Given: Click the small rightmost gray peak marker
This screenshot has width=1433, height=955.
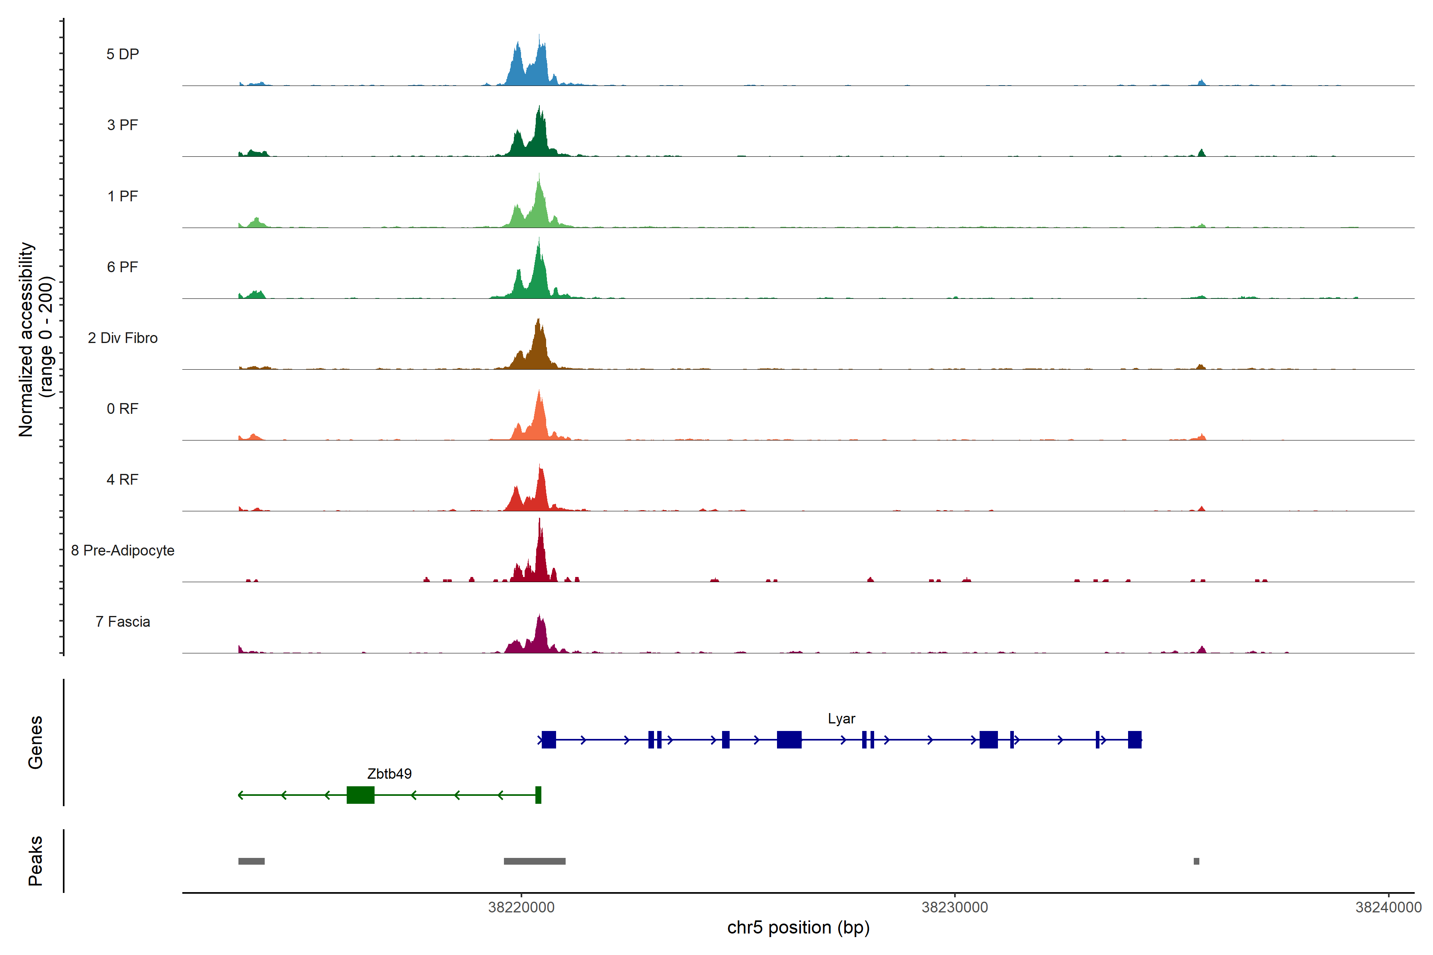Looking at the screenshot, I should 1196,861.
